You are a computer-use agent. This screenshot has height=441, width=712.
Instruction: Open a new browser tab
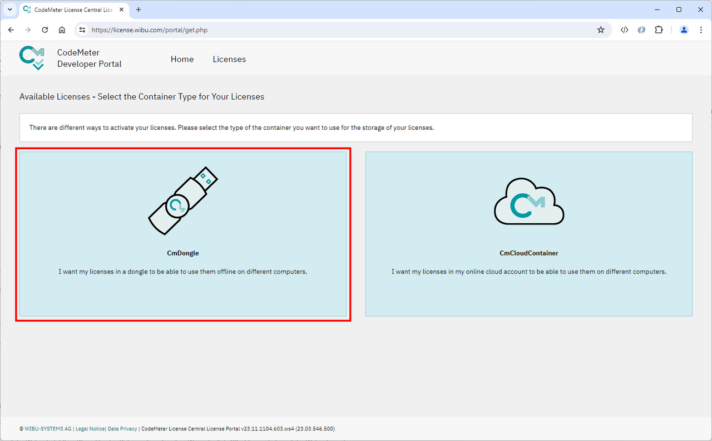pos(139,9)
